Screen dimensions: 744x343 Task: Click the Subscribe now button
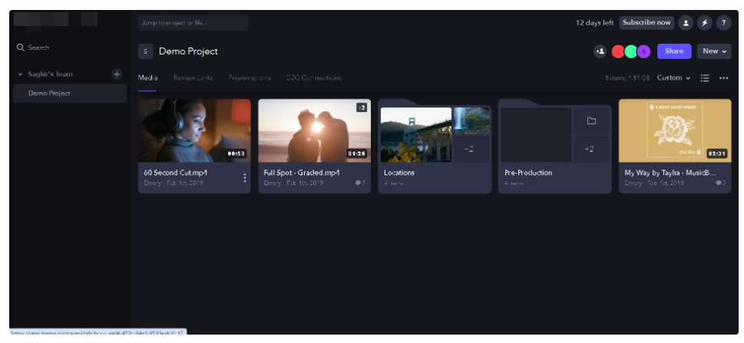coord(647,23)
